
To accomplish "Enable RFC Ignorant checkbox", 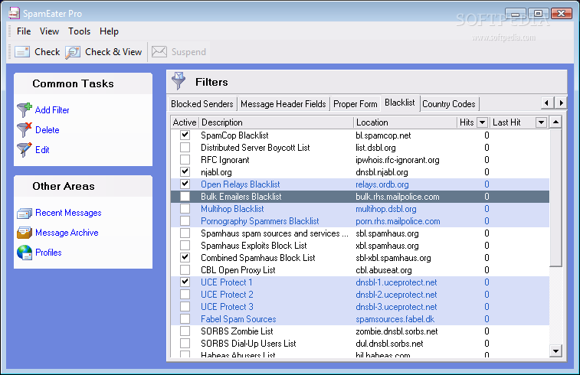I will coord(185,160).
